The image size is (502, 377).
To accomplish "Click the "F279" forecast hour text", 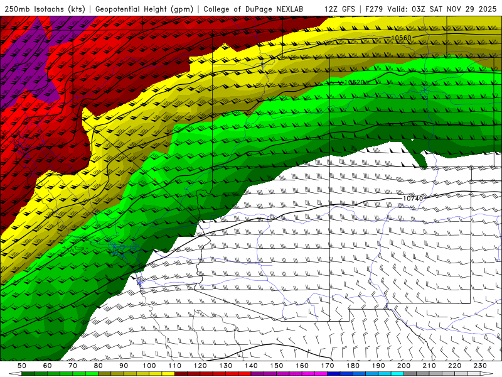I will click(374, 9).
